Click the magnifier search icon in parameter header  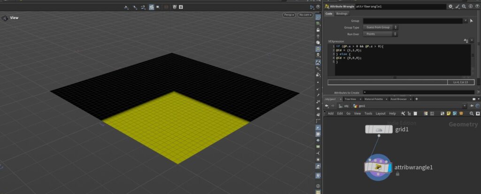pyautogui.click(x=463, y=7)
